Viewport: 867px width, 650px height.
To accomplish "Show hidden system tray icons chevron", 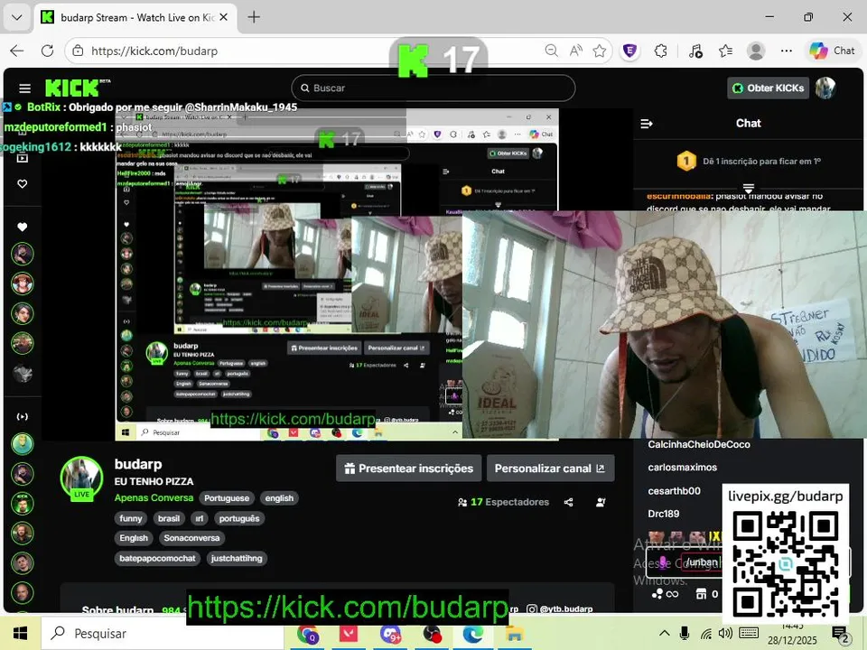I will pyautogui.click(x=665, y=634).
